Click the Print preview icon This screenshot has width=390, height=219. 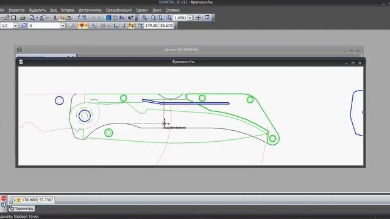coord(32,18)
